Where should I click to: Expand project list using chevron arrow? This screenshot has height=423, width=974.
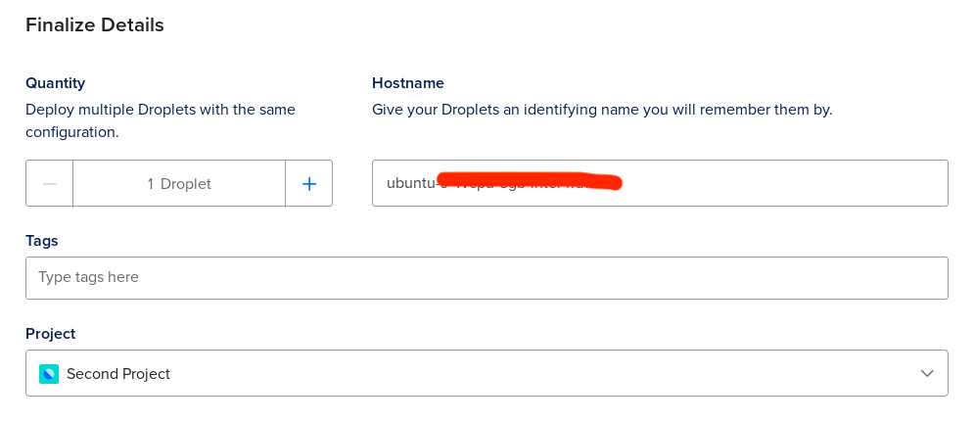pos(927,373)
